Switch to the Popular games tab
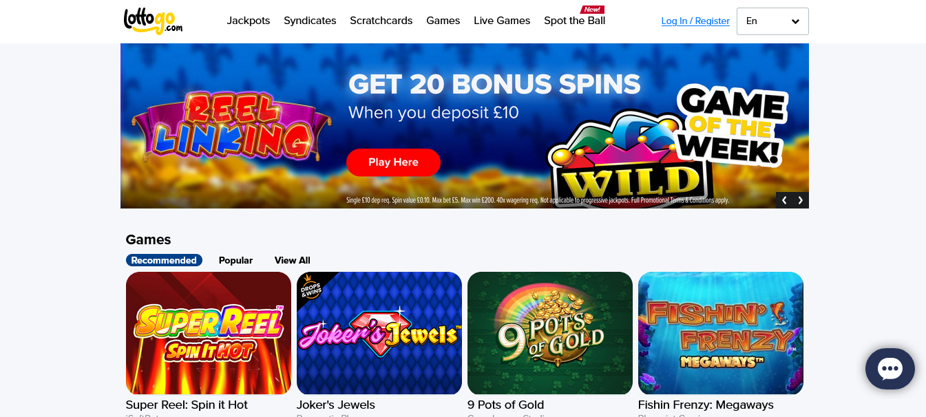 pyautogui.click(x=235, y=260)
